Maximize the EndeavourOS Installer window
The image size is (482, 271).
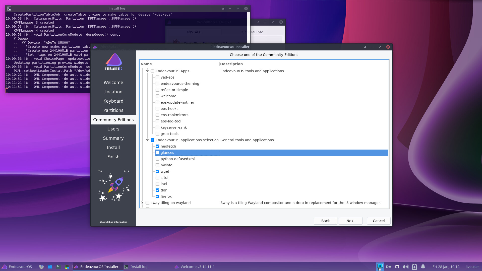[x=380, y=47]
